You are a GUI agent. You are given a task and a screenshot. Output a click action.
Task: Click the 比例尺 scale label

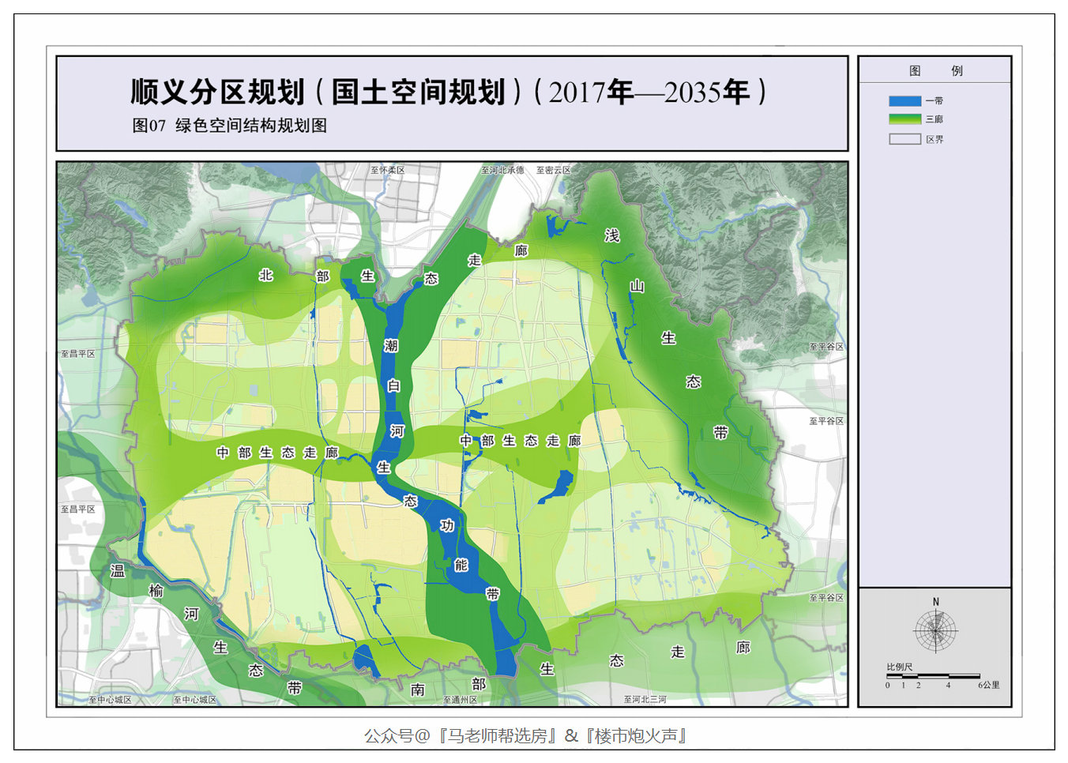[900, 667]
